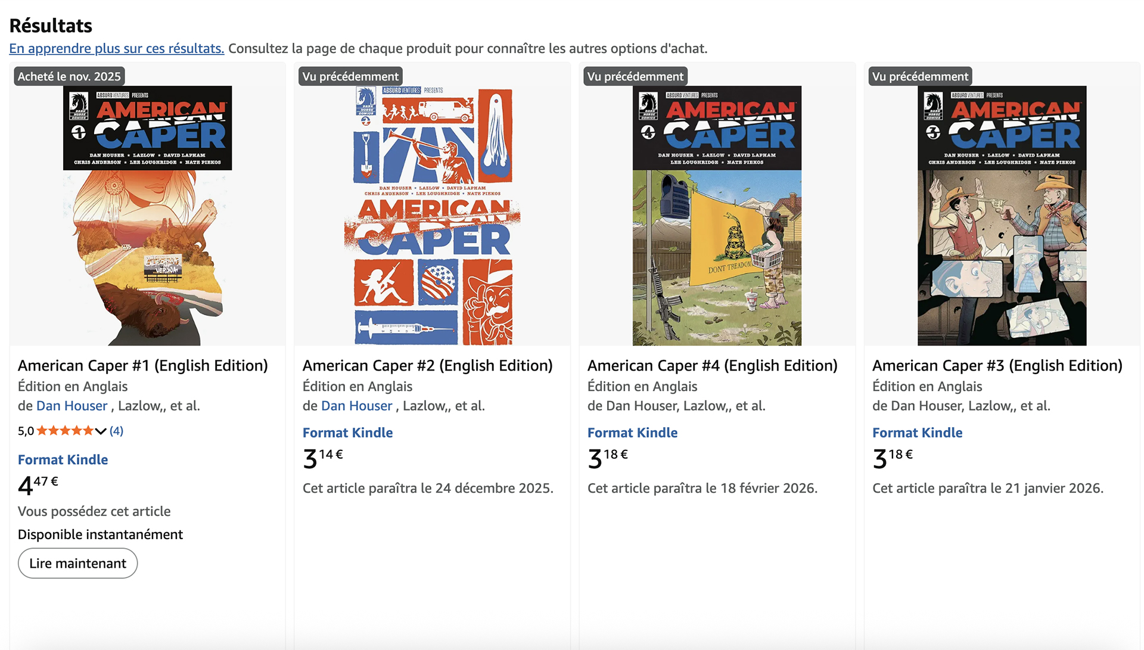Image resolution: width=1144 pixels, height=650 pixels.
Task: Expand the star rating breakdown dropdown
Action: (100, 431)
